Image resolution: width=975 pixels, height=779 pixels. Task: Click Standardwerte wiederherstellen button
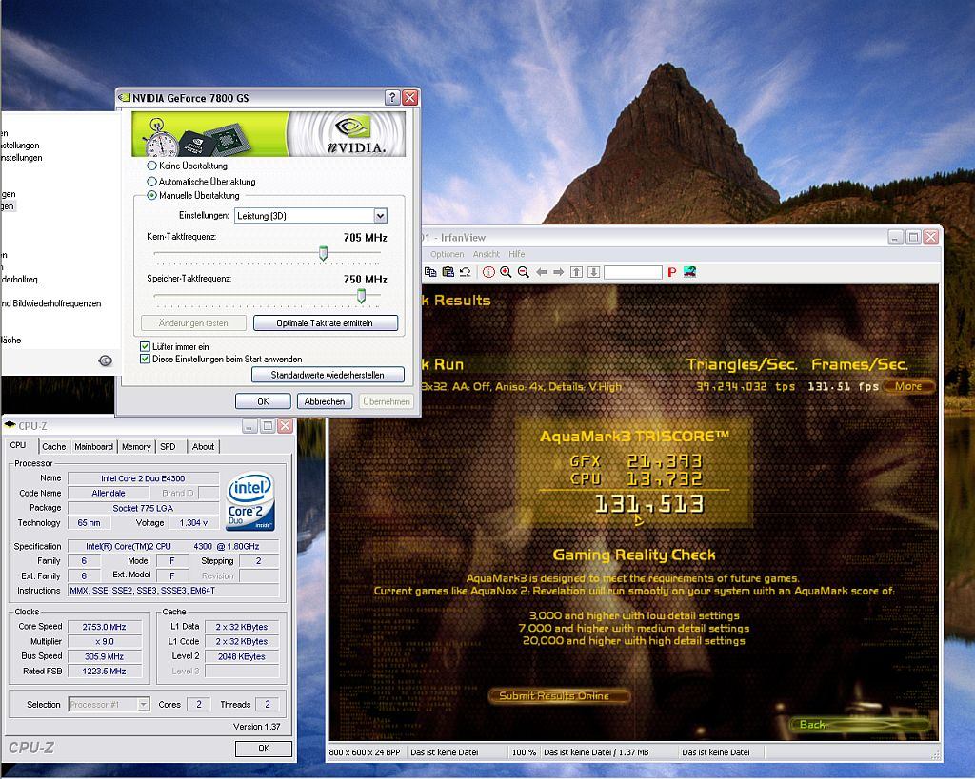328,375
